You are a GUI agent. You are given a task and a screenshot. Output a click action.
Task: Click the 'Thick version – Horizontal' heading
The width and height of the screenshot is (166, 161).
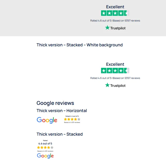(x=62, y=111)
